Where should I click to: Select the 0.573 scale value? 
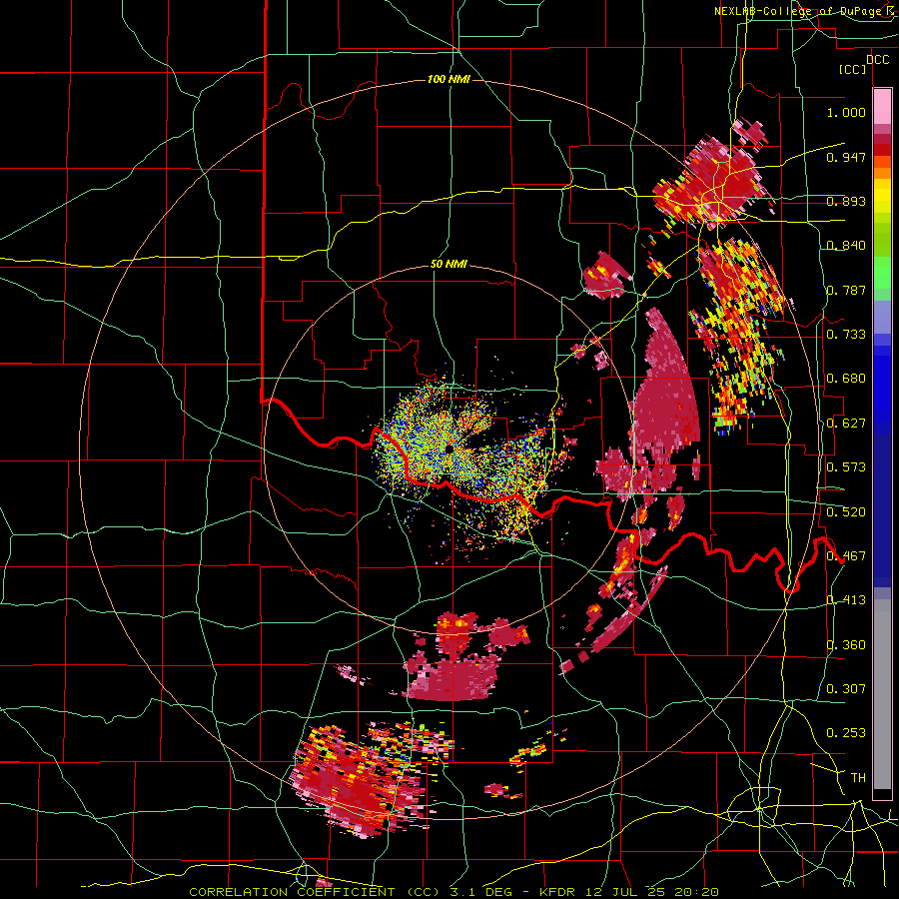(x=846, y=467)
